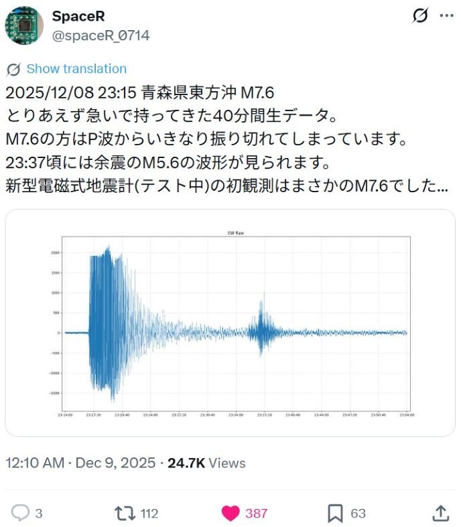
Task: Click the bookmark count 63
Action: pyautogui.click(x=358, y=514)
